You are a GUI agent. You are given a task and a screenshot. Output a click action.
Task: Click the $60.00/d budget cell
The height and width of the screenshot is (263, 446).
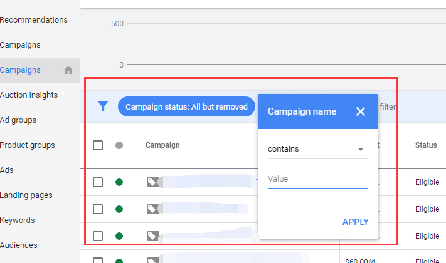pos(360,260)
